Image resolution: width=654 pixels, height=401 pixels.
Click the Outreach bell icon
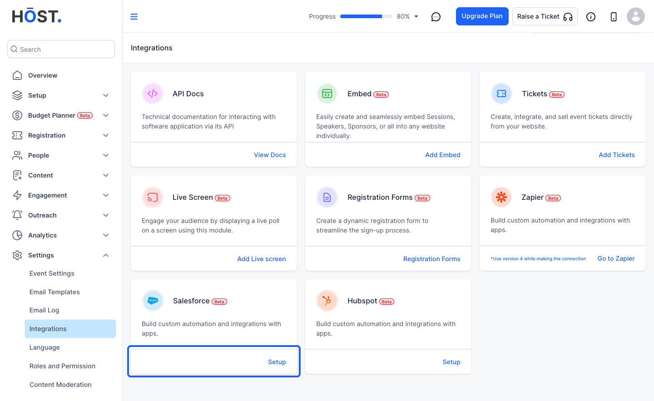point(17,215)
